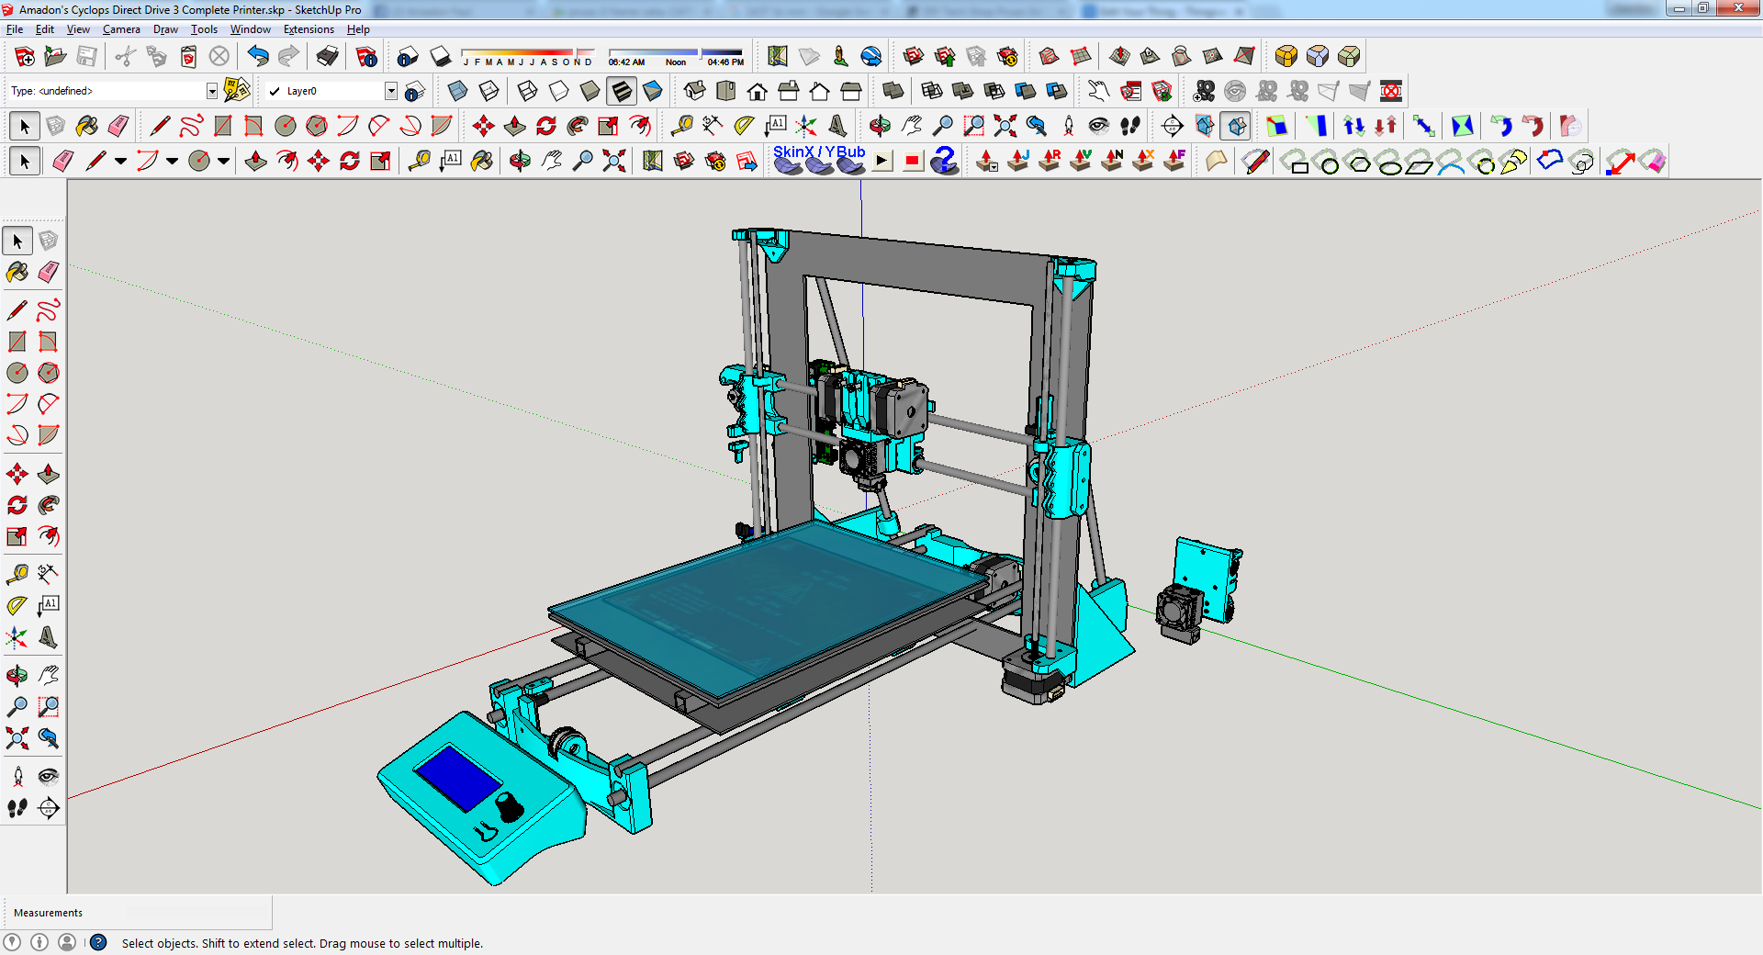Toggle Shaded With Textures style button
Image resolution: width=1763 pixels, height=955 pixels.
[x=622, y=91]
